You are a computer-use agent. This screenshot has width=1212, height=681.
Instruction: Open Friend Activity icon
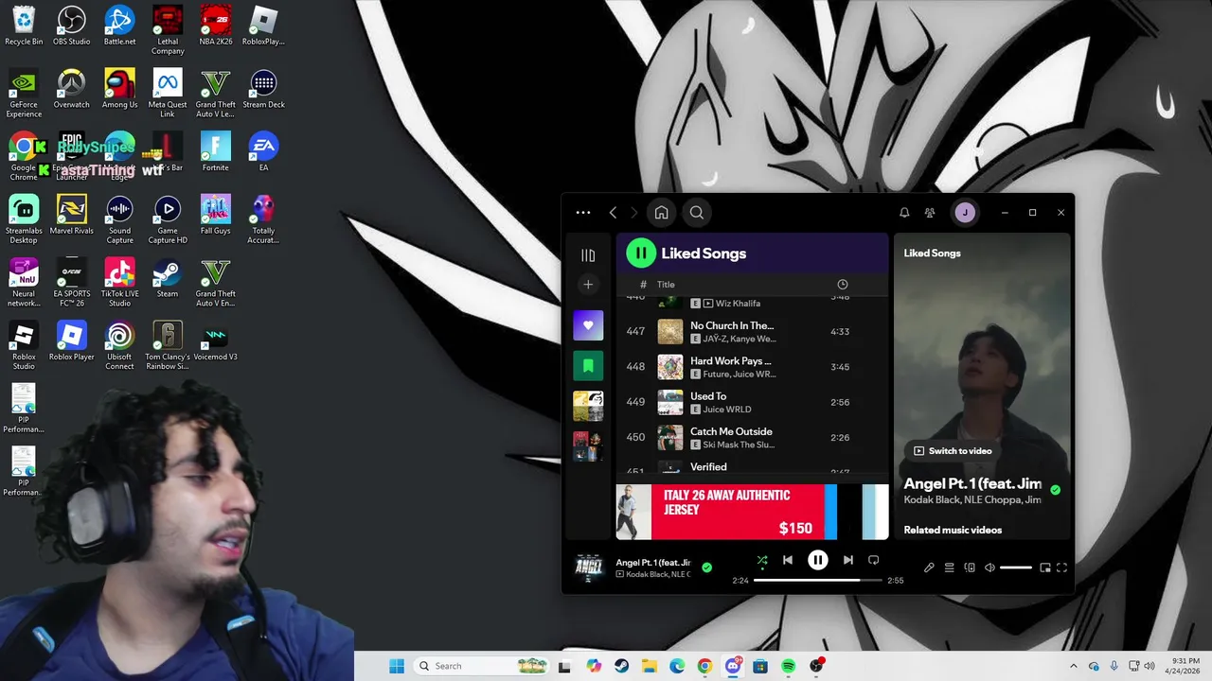tap(930, 213)
